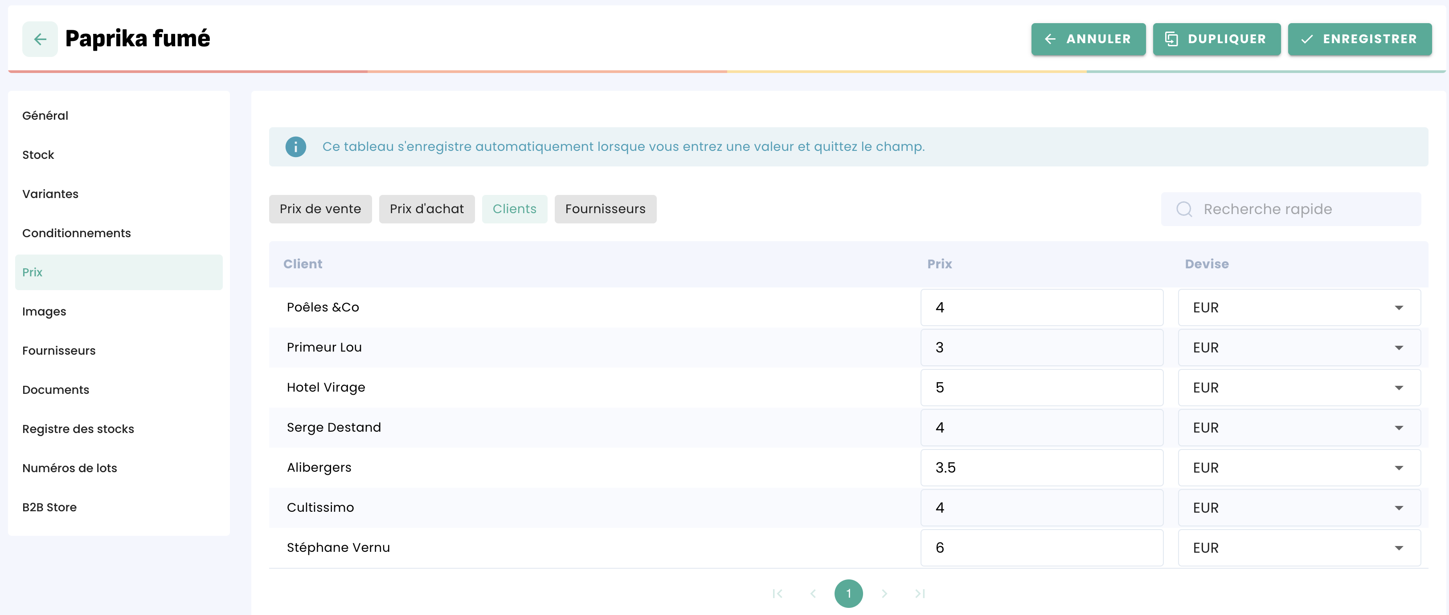
Task: Go to first page pagination icon
Action: coord(778,594)
